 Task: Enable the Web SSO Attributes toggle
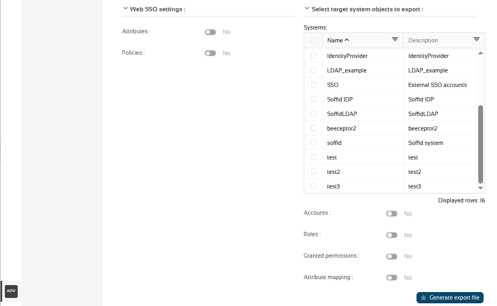pos(210,32)
